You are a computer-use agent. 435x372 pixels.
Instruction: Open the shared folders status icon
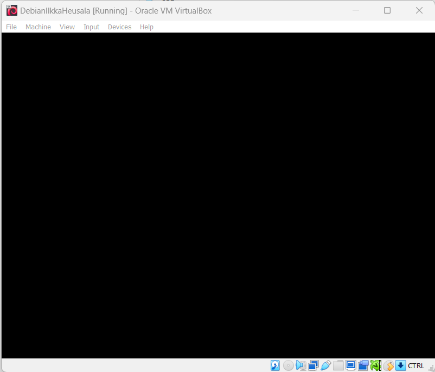[x=338, y=365]
